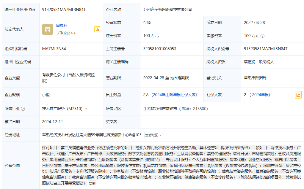Click the arrow icon on 查看地图
This screenshot has width=304, height=189.
click(161, 135)
